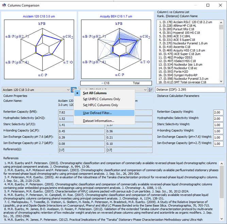227x224 pixels.
Task: Click the filter icon beside second column dropdown
Action: pos(150,90)
